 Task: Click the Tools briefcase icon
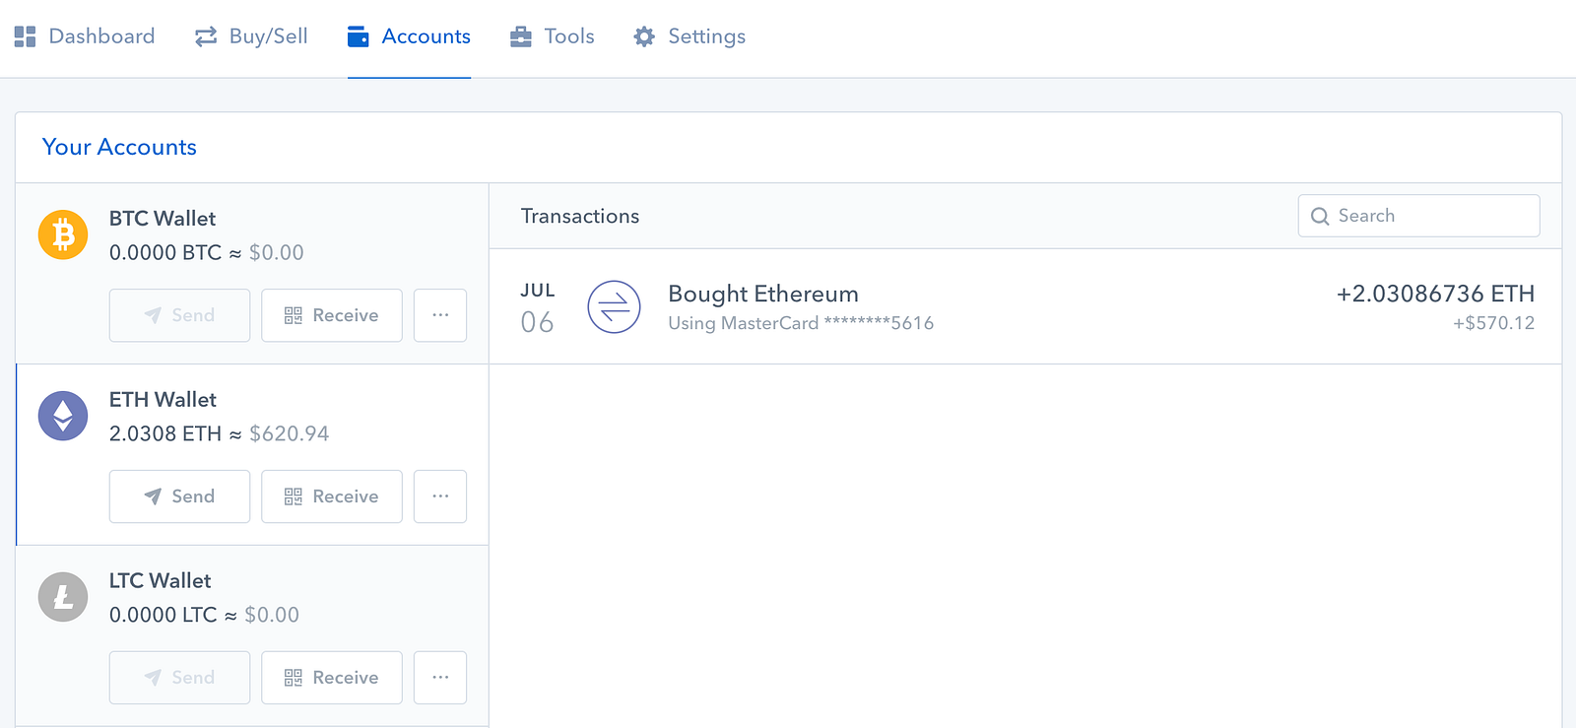click(520, 36)
